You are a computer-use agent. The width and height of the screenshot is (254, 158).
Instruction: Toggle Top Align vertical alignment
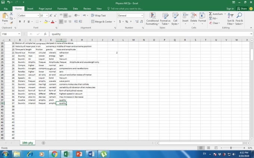tap(61, 15)
